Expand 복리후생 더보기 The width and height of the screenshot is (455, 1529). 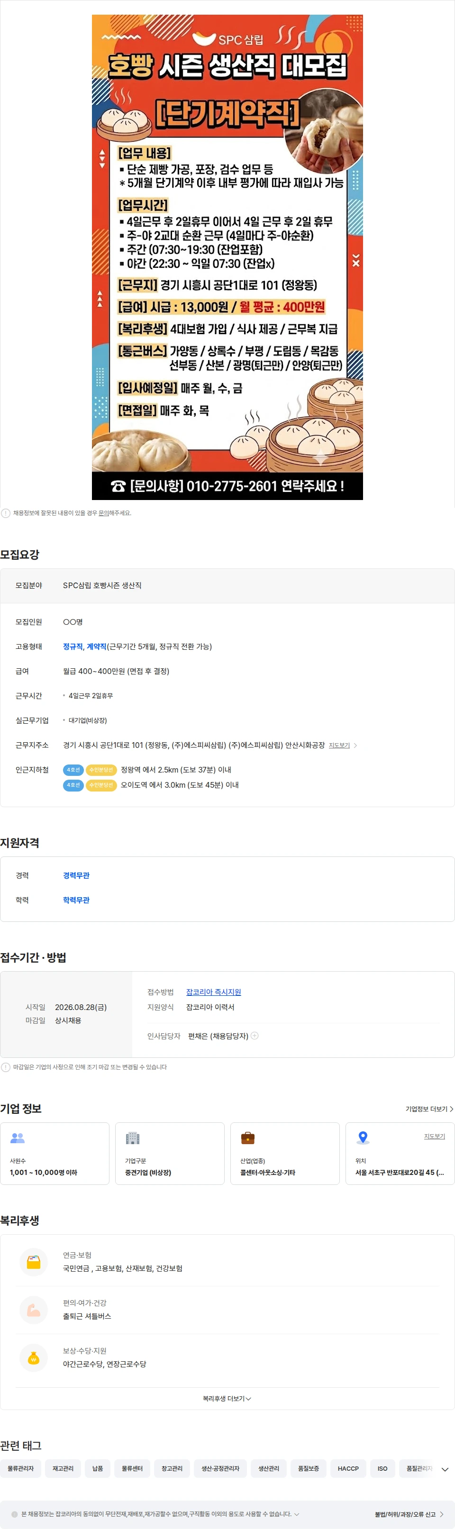click(x=227, y=1398)
